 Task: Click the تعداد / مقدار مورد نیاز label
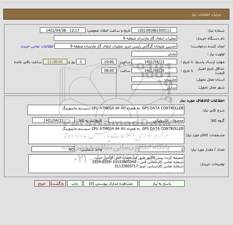pyautogui.click(x=208, y=149)
